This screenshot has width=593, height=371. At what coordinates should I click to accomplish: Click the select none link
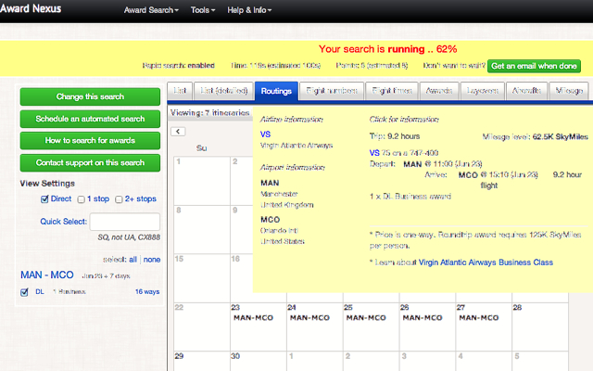(x=152, y=260)
